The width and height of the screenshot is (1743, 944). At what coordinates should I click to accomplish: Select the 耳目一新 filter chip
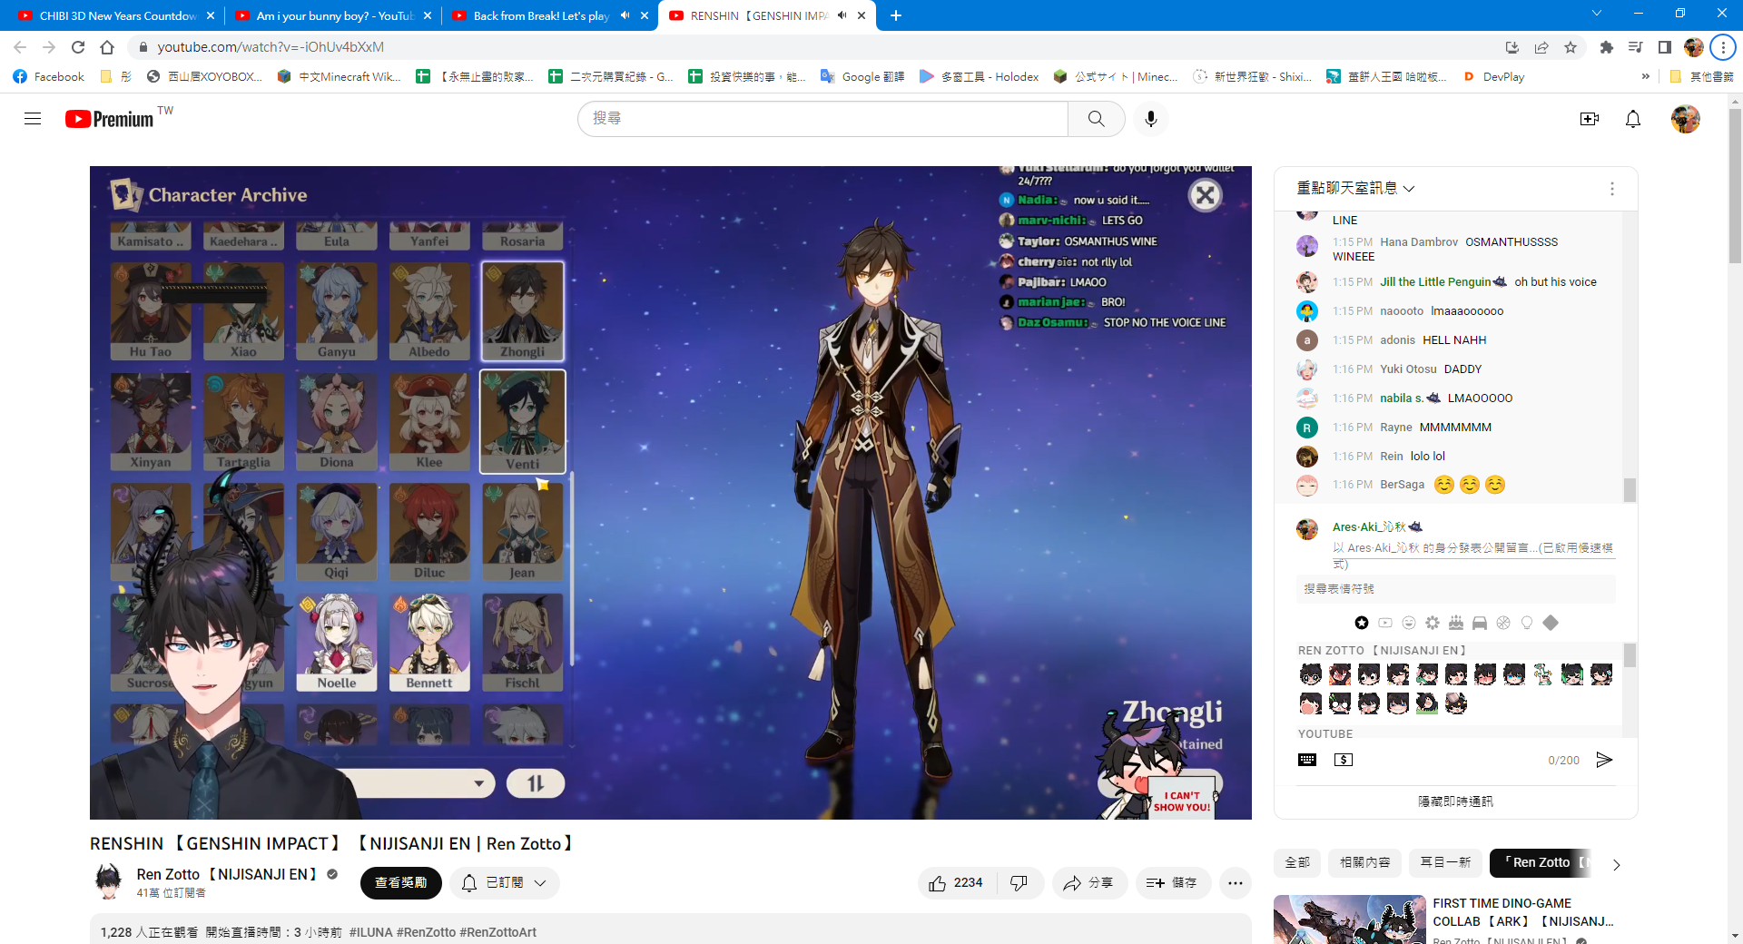(x=1445, y=862)
